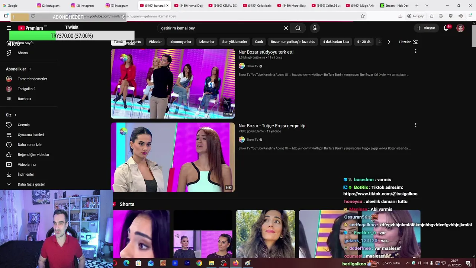Open the Nur Bozar - Tuğçe Ergişi gerginliği title
The height and width of the screenshot is (268, 476).
point(272,126)
